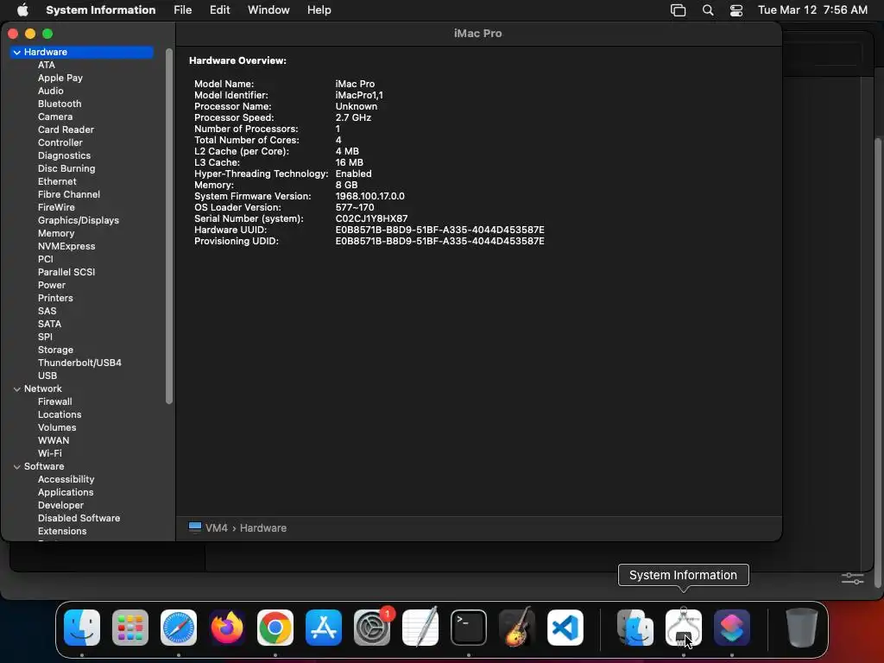This screenshot has width=884, height=663.
Task: Open Migration Assistant dock icon
Action: pos(635,628)
